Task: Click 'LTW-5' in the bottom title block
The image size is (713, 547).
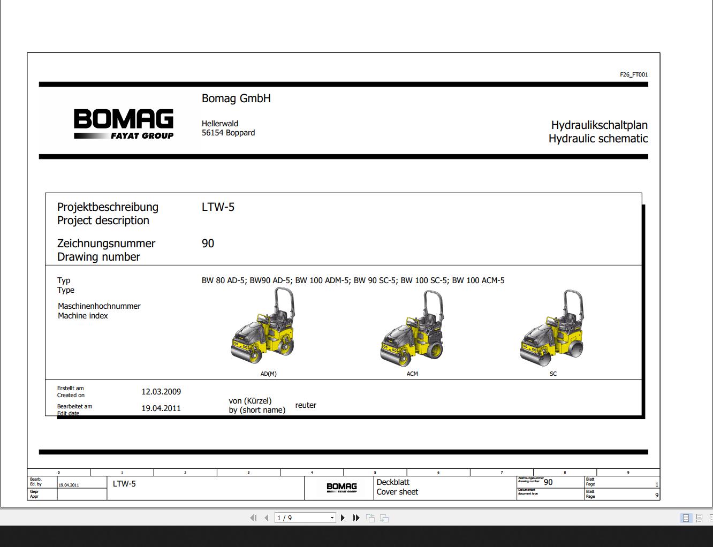Action: pyautogui.click(x=124, y=484)
